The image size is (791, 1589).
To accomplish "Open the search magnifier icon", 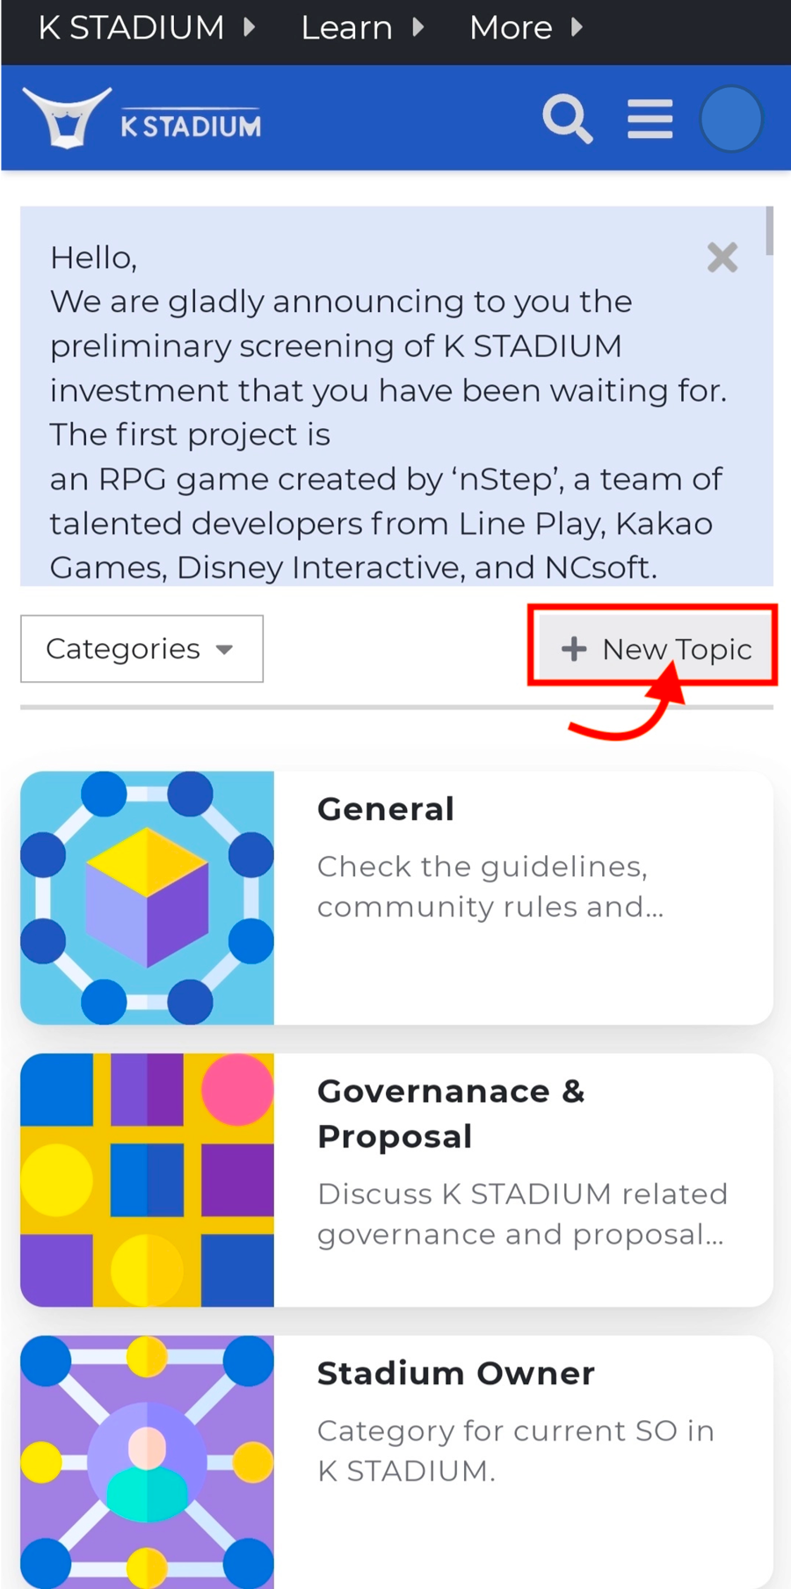I will [567, 119].
